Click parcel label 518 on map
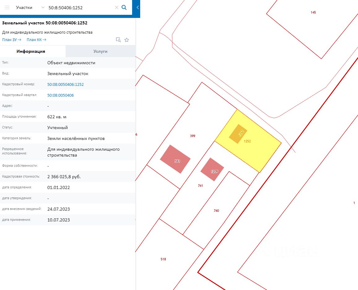Viewport: 358px width, 290px height. 163,259
